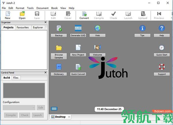Click the Upload toolbar icon
The width and height of the screenshot is (173, 125).
click(143, 14)
